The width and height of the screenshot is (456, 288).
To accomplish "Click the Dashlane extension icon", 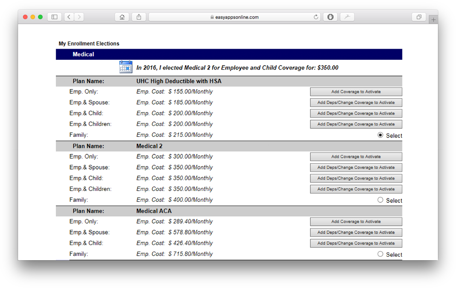I will (x=347, y=17).
